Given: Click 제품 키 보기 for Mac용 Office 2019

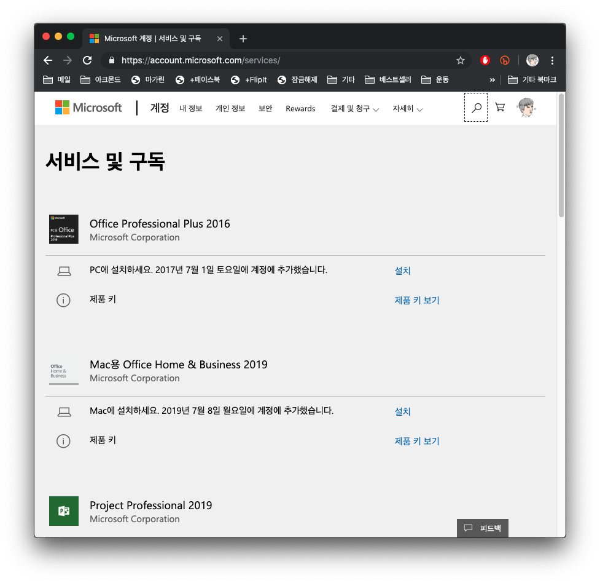Looking at the screenshot, I should (x=417, y=441).
